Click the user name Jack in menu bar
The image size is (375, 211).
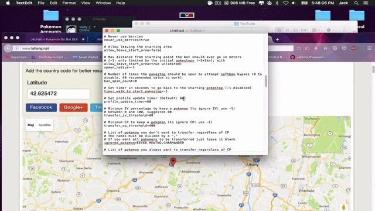tap(343, 3)
